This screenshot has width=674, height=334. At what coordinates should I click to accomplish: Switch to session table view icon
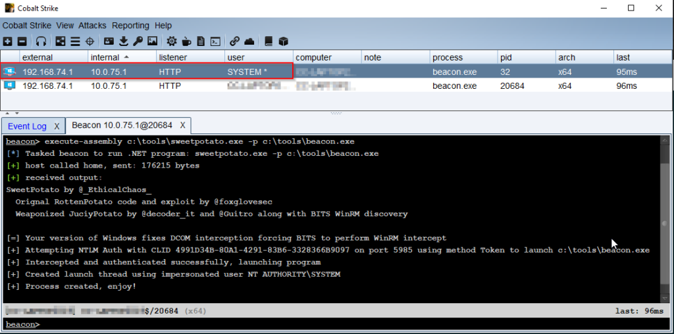[75, 41]
